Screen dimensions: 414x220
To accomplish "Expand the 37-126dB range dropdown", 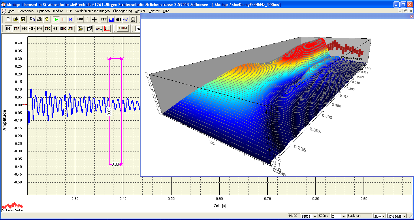I will pos(404,216).
